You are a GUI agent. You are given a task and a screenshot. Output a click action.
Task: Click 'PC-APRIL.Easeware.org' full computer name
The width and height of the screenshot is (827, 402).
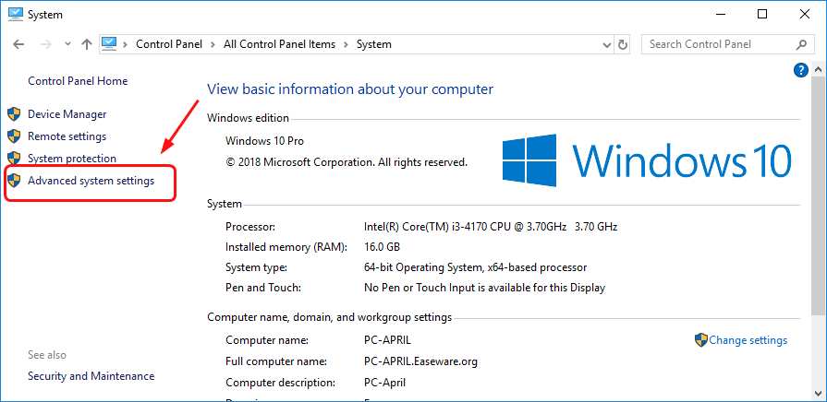click(x=420, y=361)
